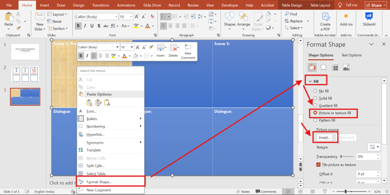Switch to Text Options in Format Shape
The width and height of the screenshot is (390, 195).
click(x=351, y=55)
